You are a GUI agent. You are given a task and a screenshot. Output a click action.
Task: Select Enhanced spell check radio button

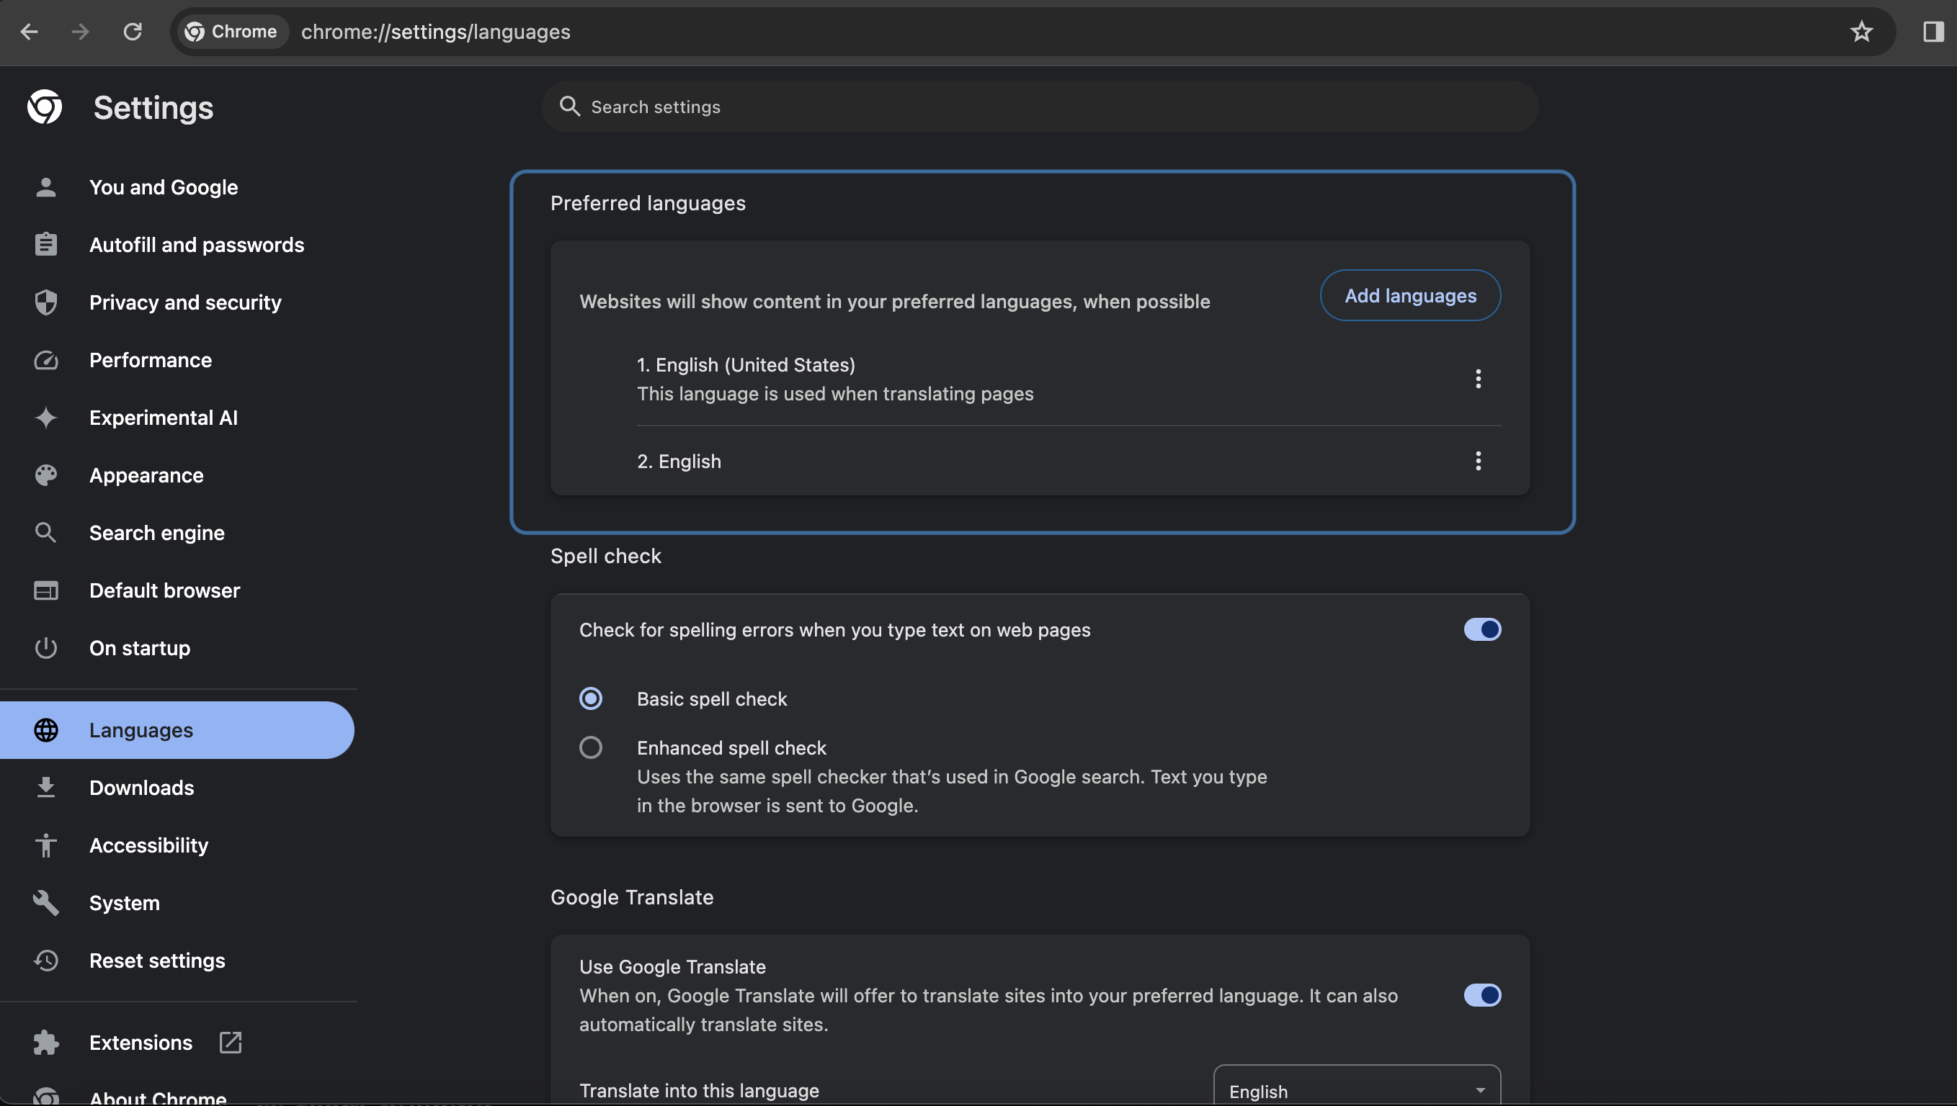coord(591,747)
